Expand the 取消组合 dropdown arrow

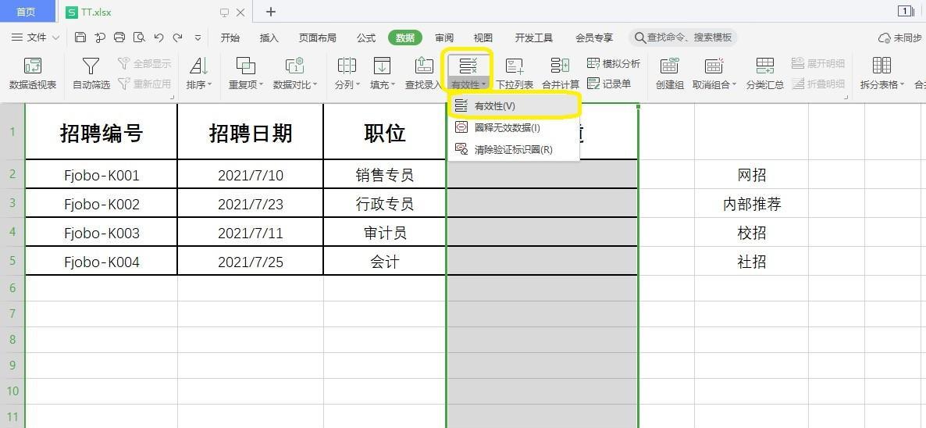[x=734, y=85]
